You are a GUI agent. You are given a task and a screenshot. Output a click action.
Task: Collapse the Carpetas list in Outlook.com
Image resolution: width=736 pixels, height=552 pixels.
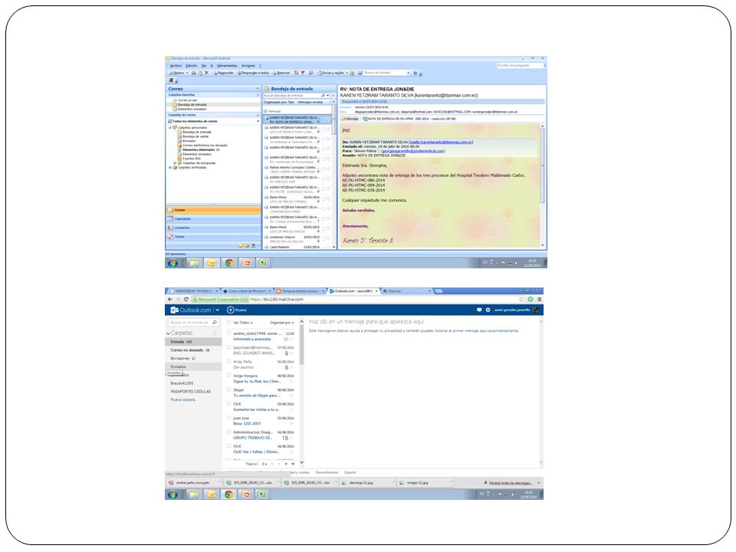coord(168,333)
